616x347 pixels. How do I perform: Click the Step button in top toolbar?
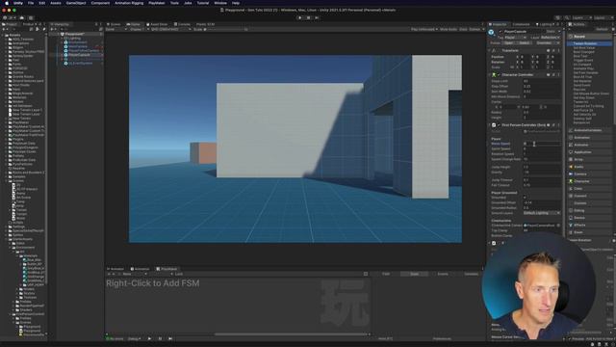click(317, 17)
